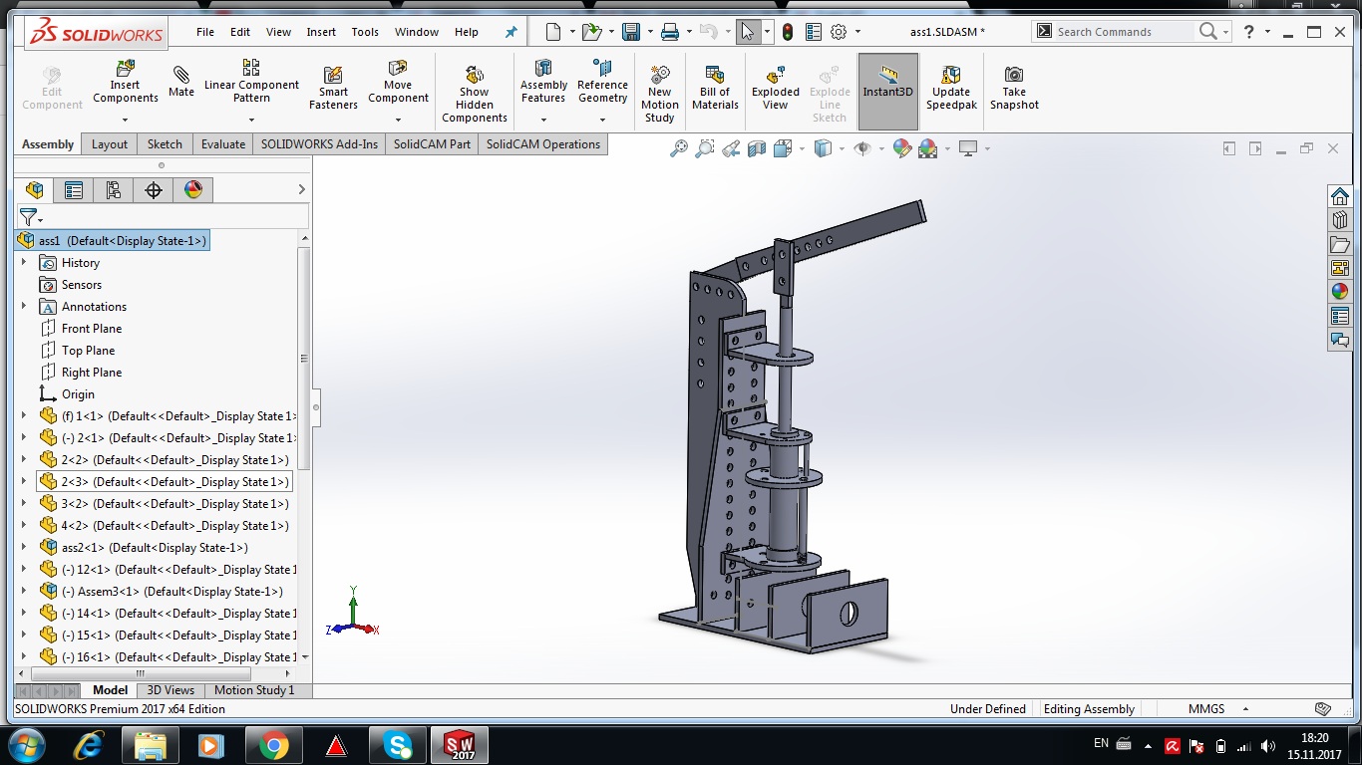1362x765 pixels.
Task: Click the Zoom to Fit icon
Action: pos(679,148)
